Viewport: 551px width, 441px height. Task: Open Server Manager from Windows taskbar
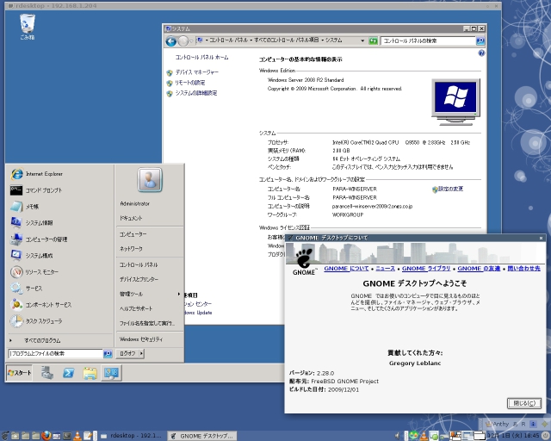47,373
